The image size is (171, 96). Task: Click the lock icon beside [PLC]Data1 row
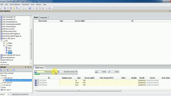coord(36,83)
